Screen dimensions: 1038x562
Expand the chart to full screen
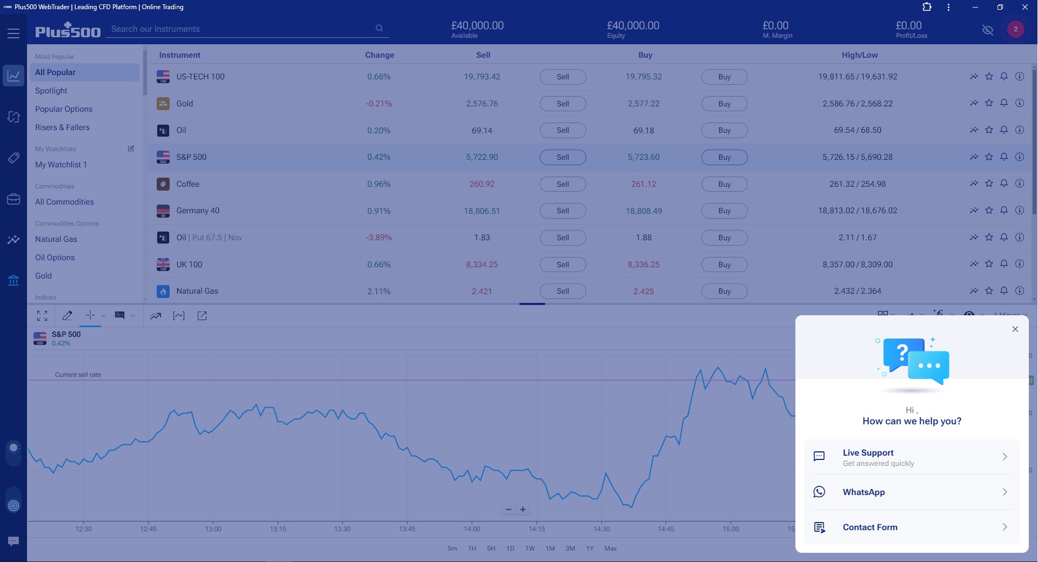tap(42, 316)
